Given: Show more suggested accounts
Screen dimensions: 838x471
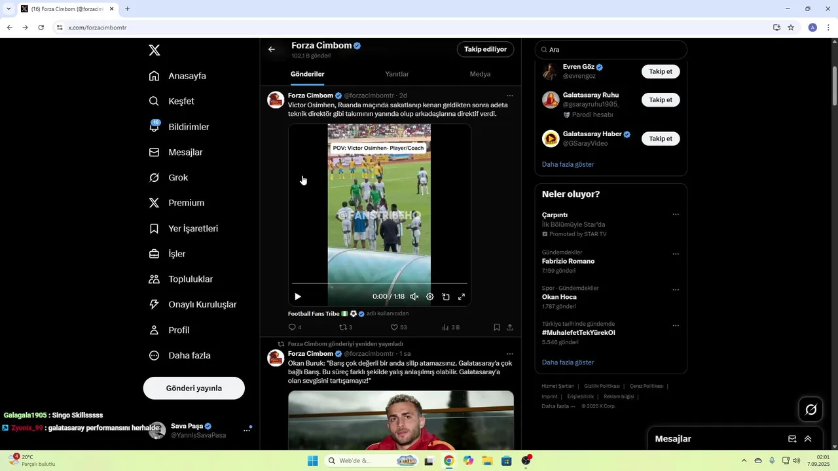Looking at the screenshot, I should coord(568,164).
